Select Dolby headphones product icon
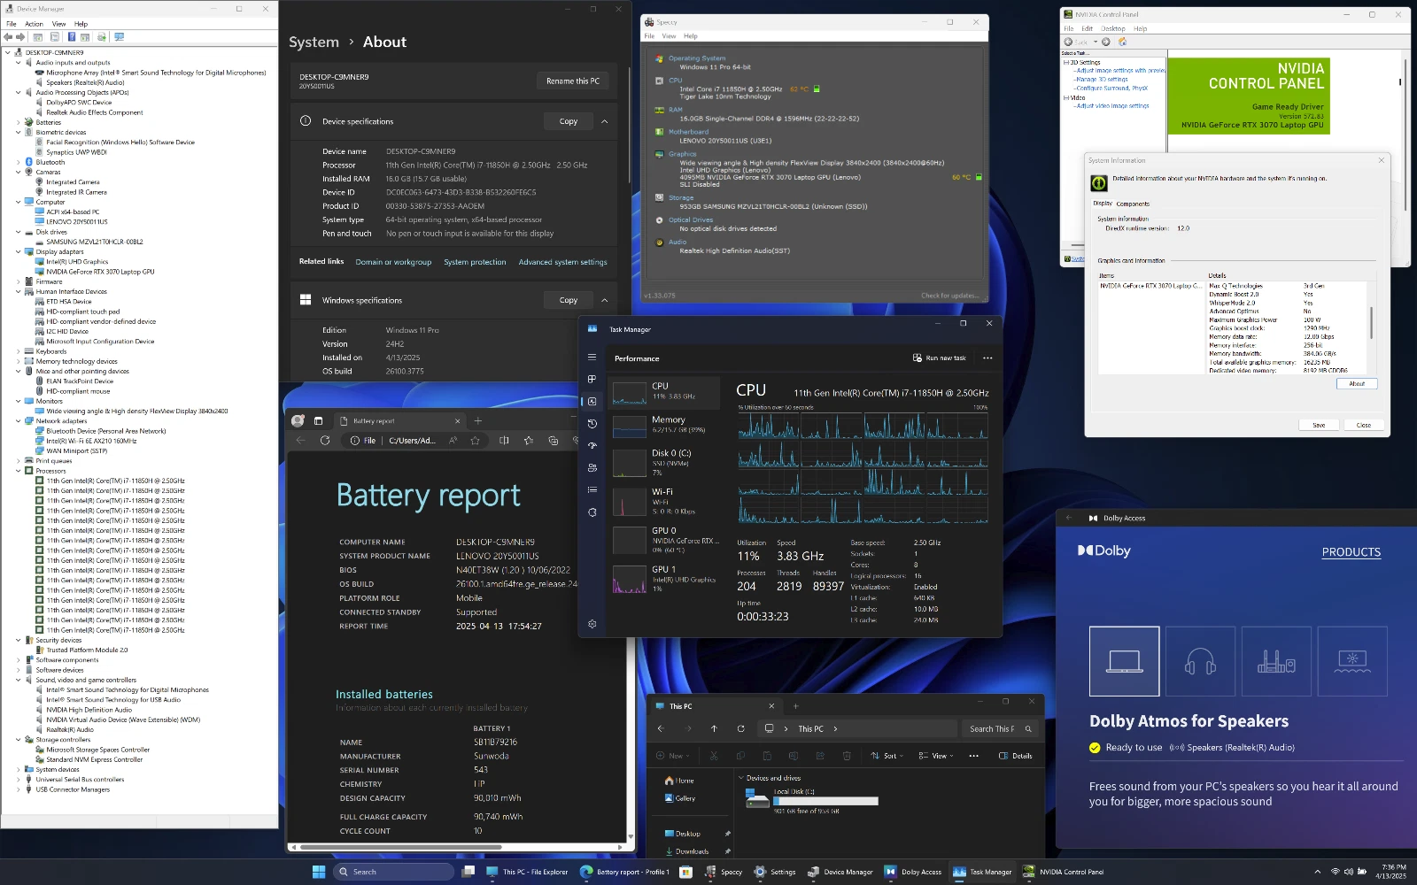This screenshot has height=885, width=1417. point(1200,661)
